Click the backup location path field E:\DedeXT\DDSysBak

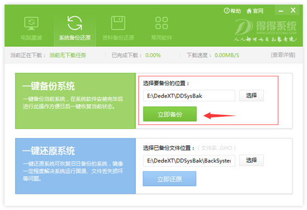[x=189, y=96]
